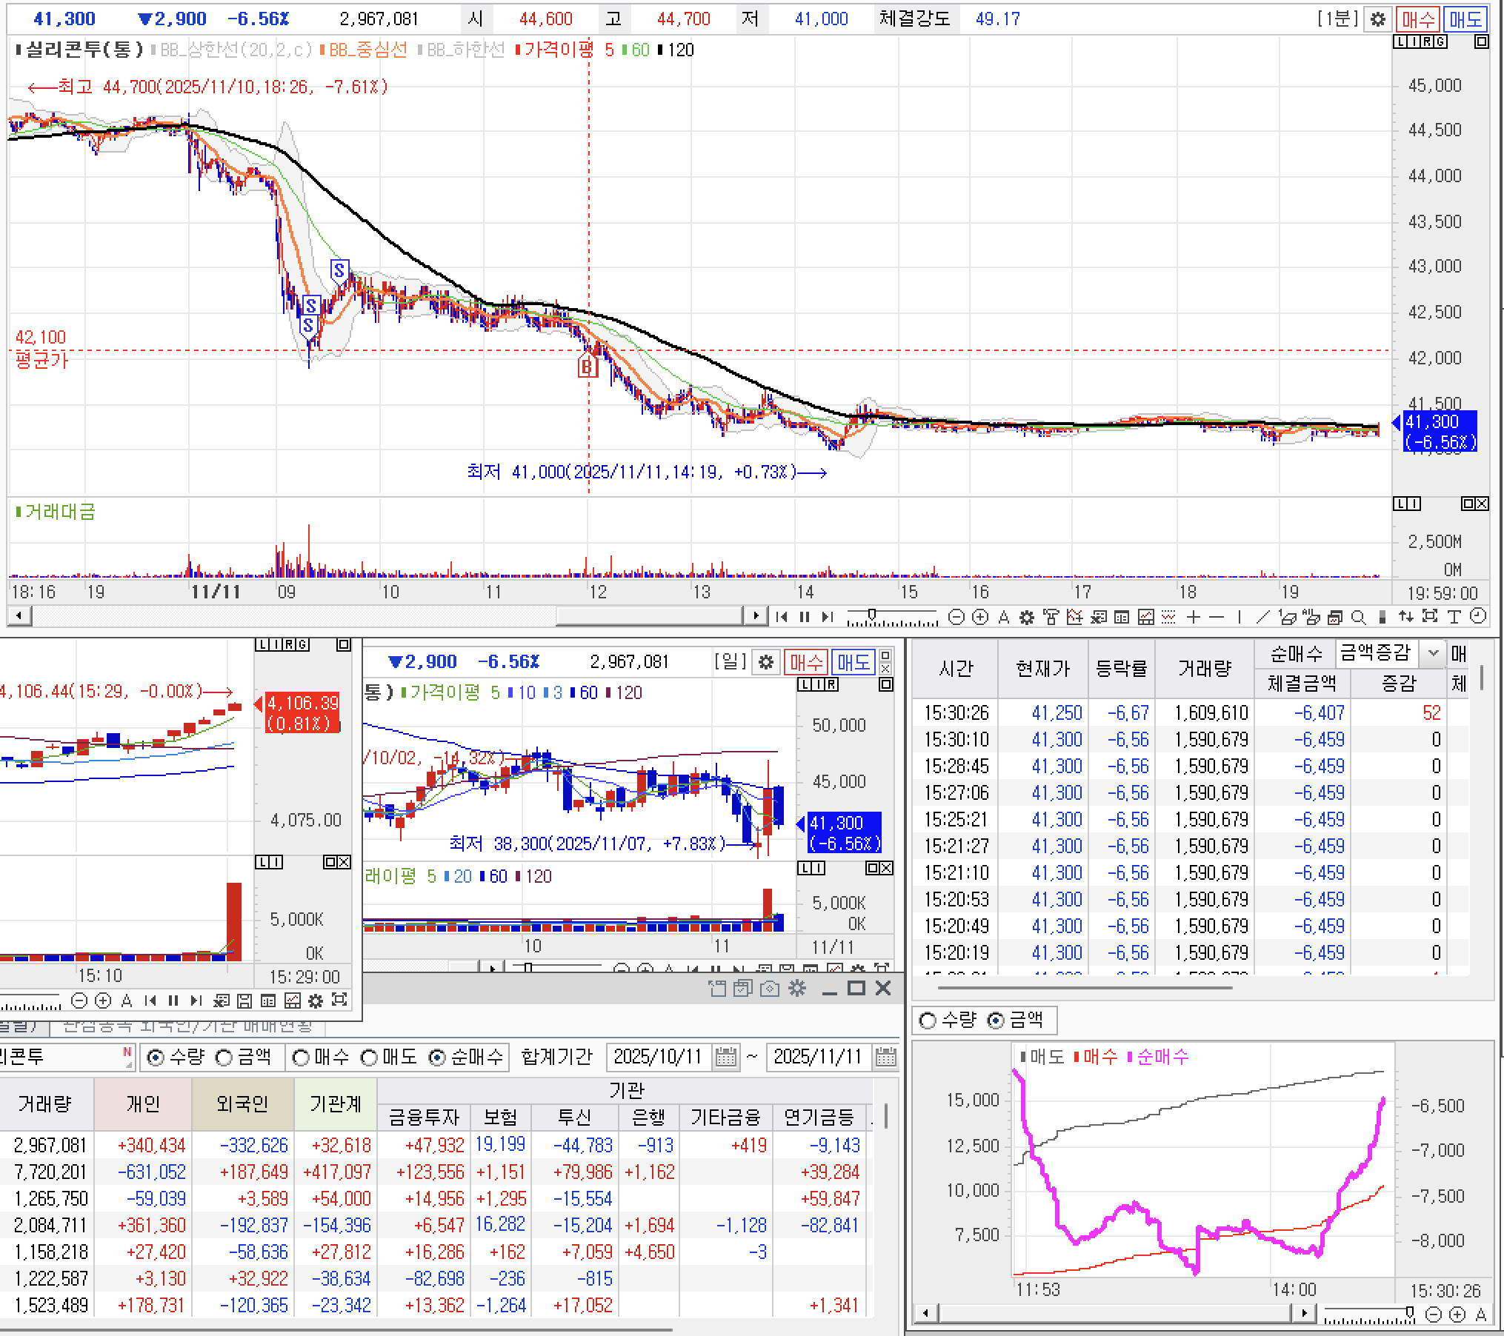Screen dimensions: 1504x1336
Task: Zoom in main chart with the plus circle icon
Action: tap(979, 617)
